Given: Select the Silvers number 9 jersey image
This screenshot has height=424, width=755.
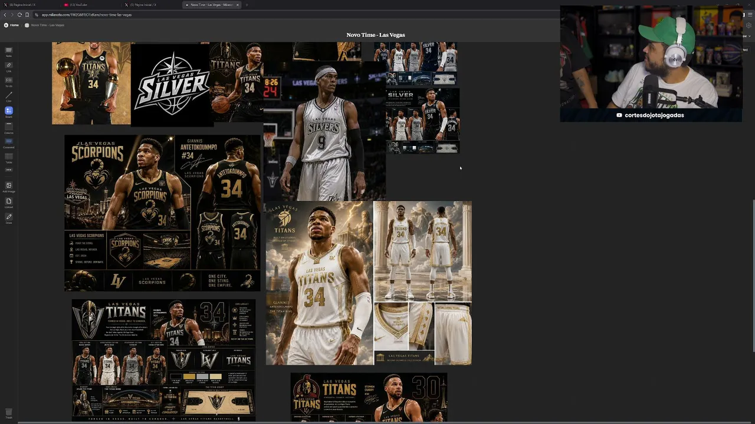Looking at the screenshot, I should pyautogui.click(x=324, y=131).
